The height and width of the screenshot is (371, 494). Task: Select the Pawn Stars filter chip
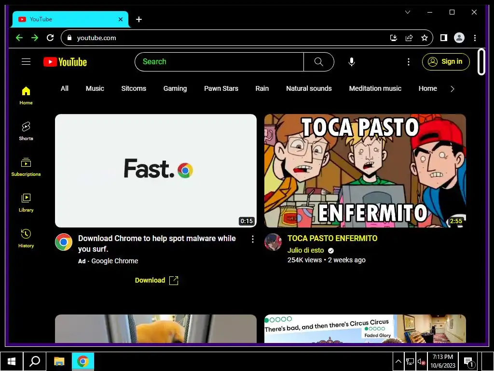click(x=221, y=89)
